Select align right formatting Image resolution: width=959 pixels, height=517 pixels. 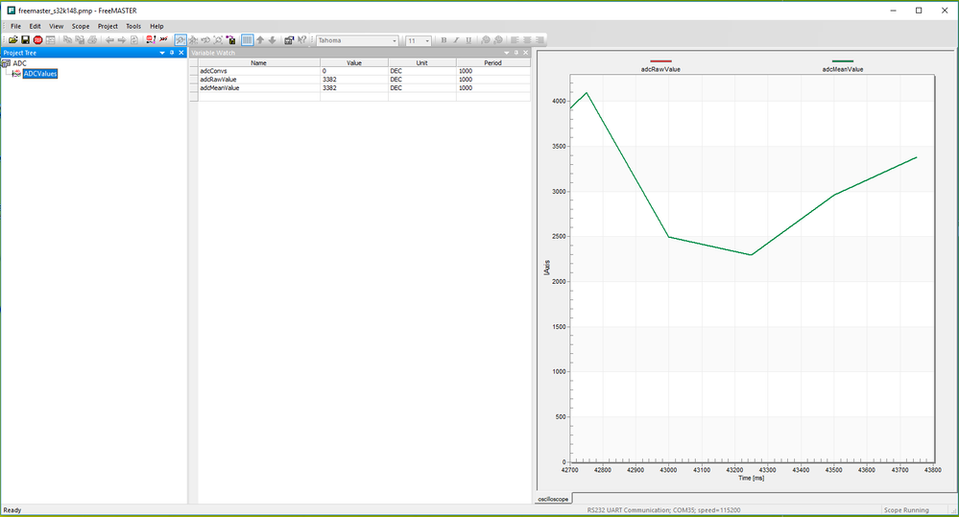click(539, 40)
